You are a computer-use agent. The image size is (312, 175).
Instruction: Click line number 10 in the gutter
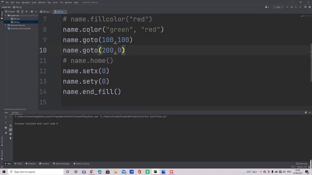click(43, 51)
